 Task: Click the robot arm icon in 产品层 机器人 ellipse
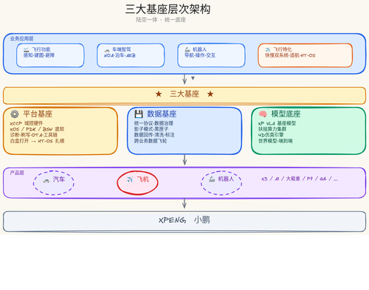point(212,179)
